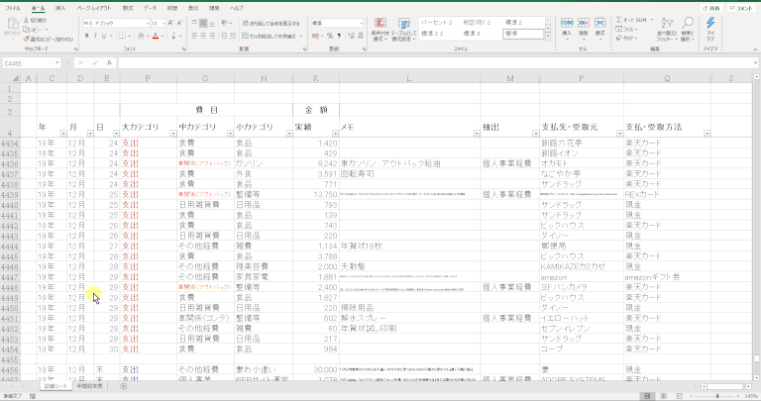Screen dimensions: 761x401
Task: Click the italic formatting icon
Action: [97, 35]
